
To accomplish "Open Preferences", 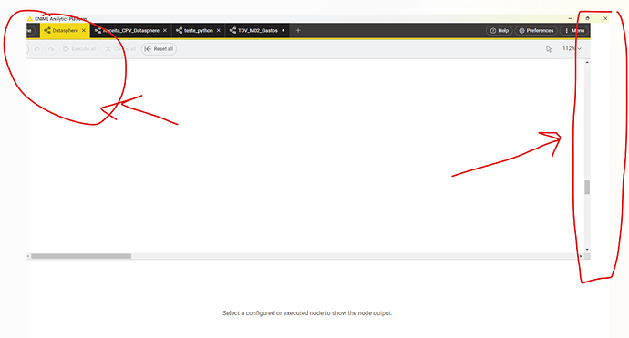I will coord(536,30).
